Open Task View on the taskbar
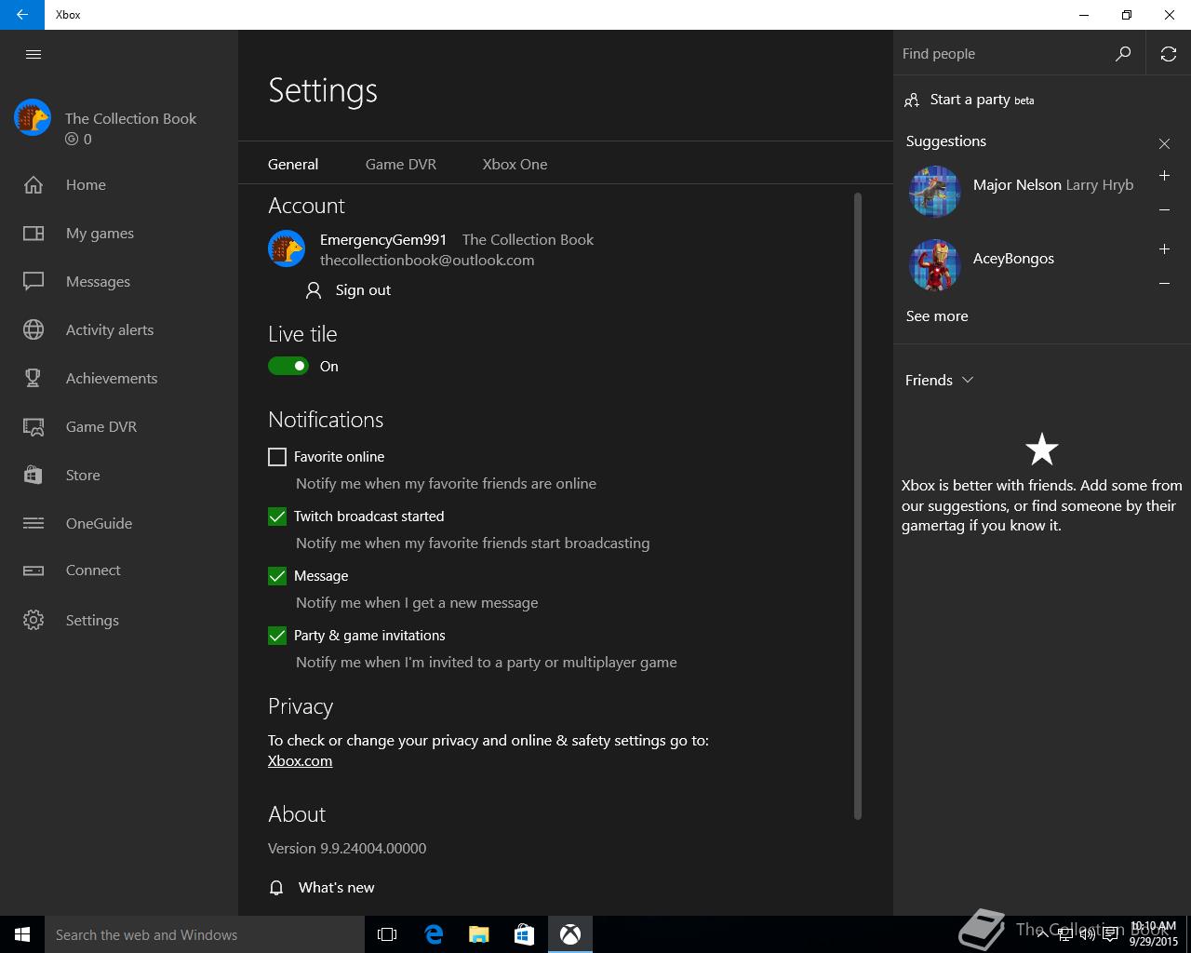This screenshot has height=953, width=1191. [387, 934]
